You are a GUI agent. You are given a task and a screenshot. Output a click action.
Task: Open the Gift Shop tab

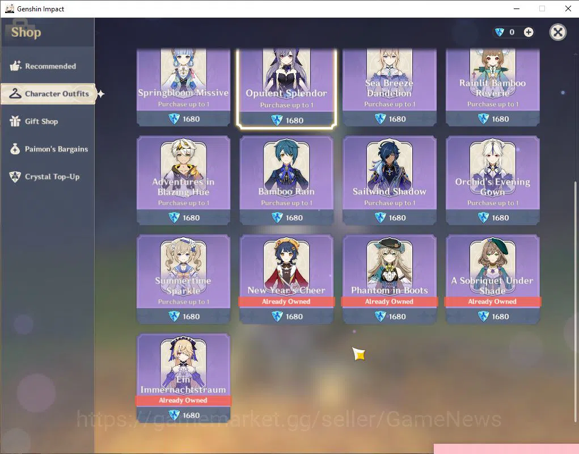47,121
